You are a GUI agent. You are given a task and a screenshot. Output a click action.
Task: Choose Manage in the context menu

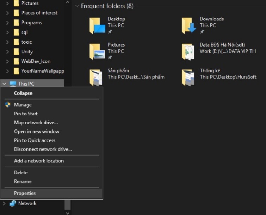pyautogui.click(x=23, y=105)
